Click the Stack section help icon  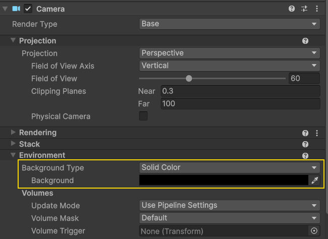pyautogui.click(x=305, y=144)
